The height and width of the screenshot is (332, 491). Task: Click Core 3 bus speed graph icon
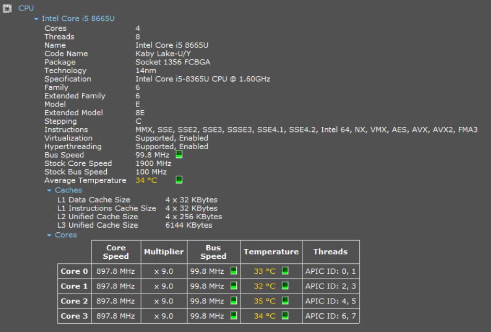pyautogui.click(x=232, y=316)
